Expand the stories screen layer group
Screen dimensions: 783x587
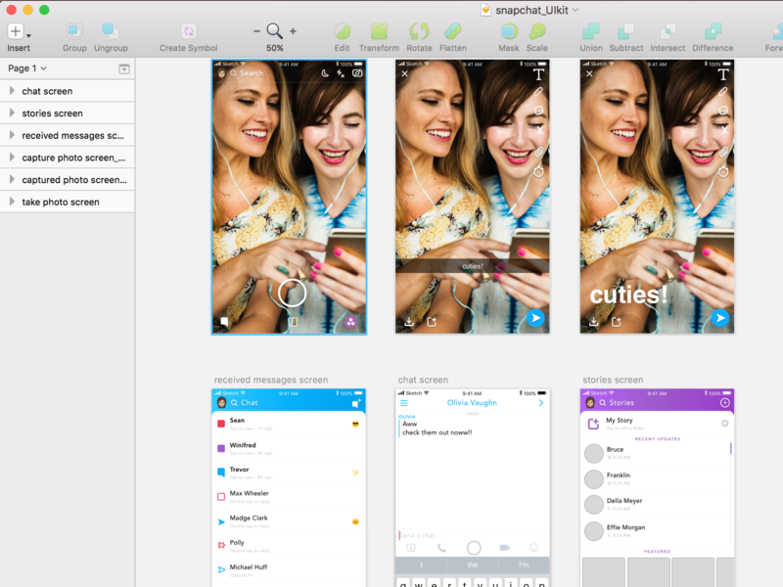point(12,113)
